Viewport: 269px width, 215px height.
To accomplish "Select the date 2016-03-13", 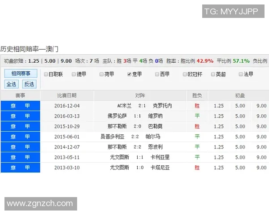I will click(x=67, y=116).
